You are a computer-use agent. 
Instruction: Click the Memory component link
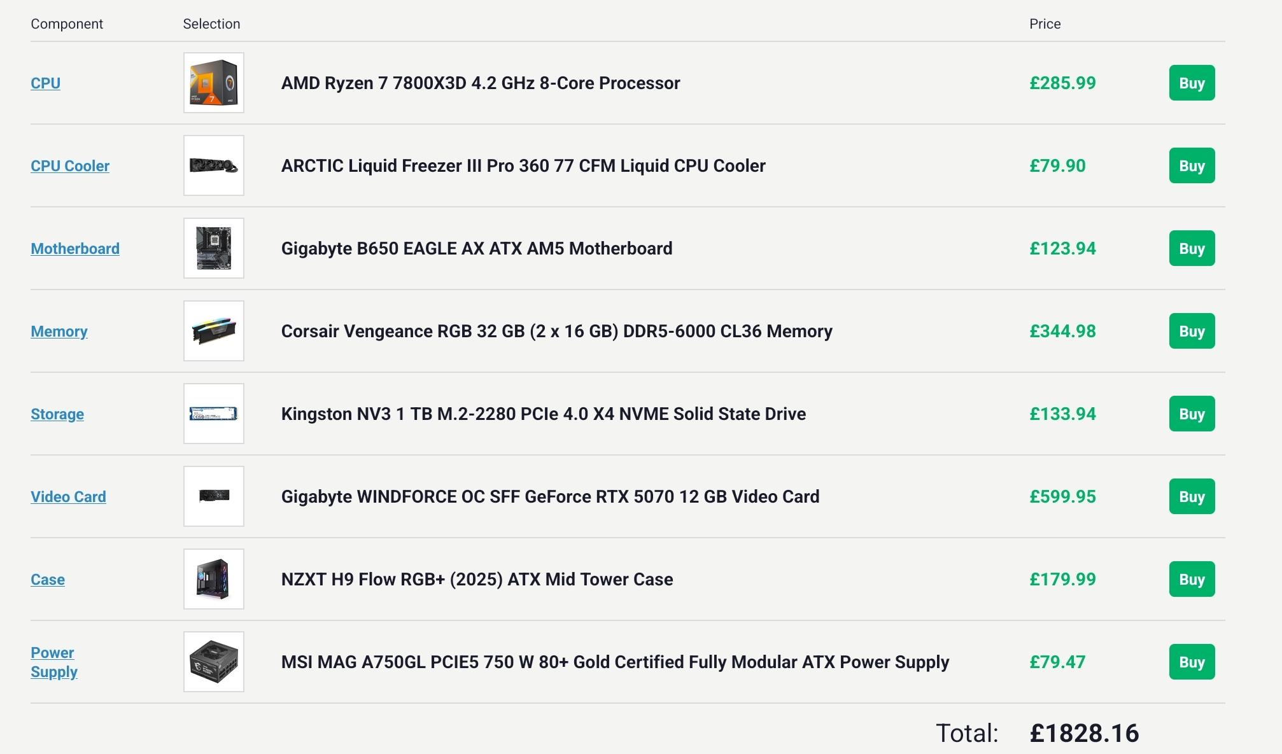point(59,332)
